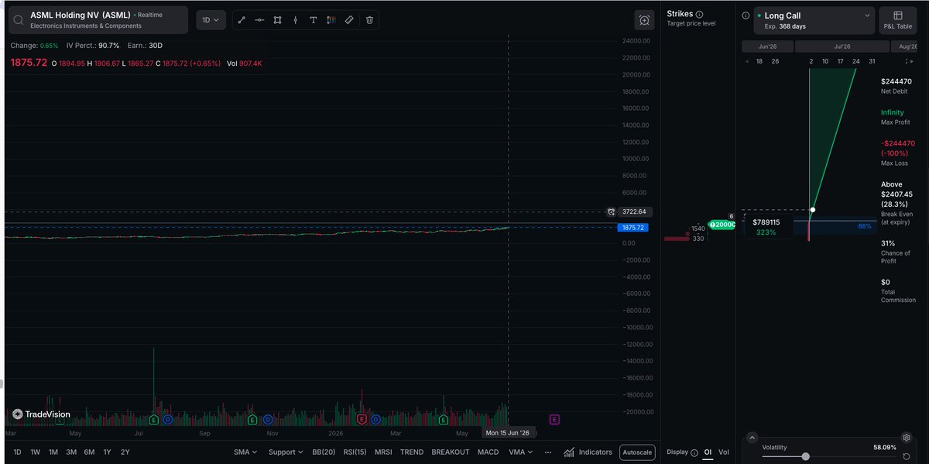Click the purple upcoming earnings E marker

(554, 420)
